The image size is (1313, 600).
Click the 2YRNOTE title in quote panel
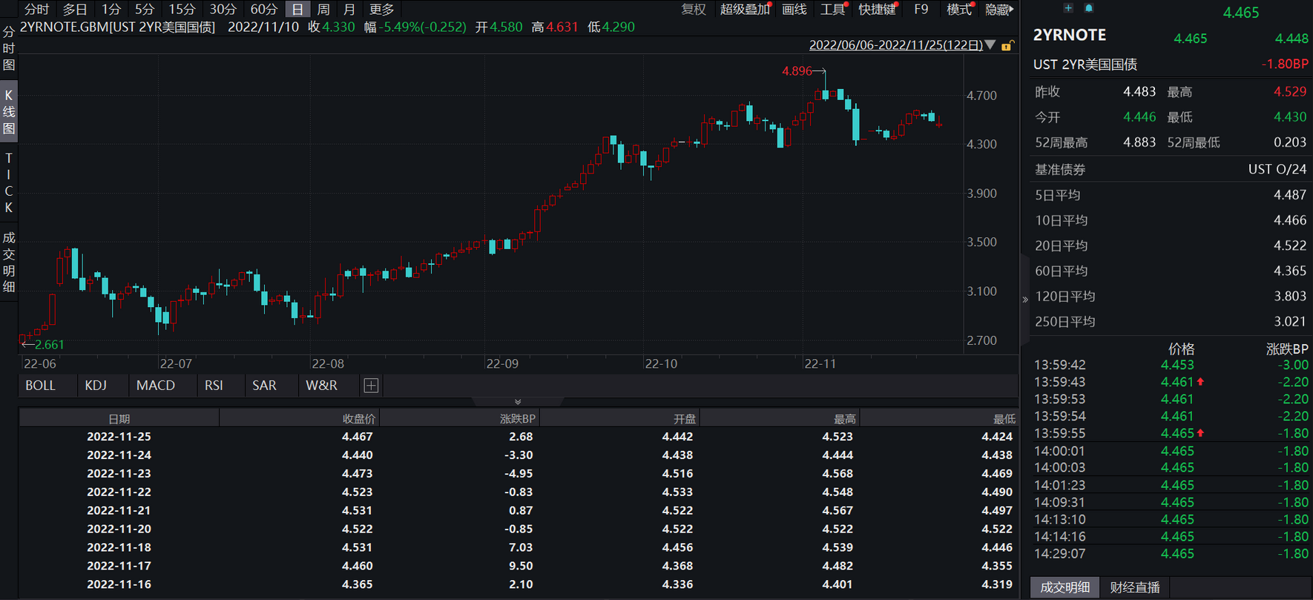[1069, 35]
